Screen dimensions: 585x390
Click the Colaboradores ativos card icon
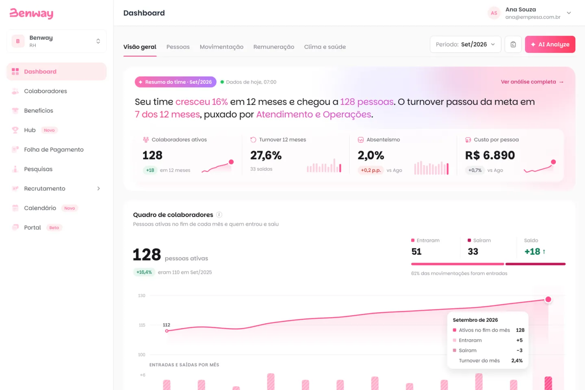(x=146, y=140)
